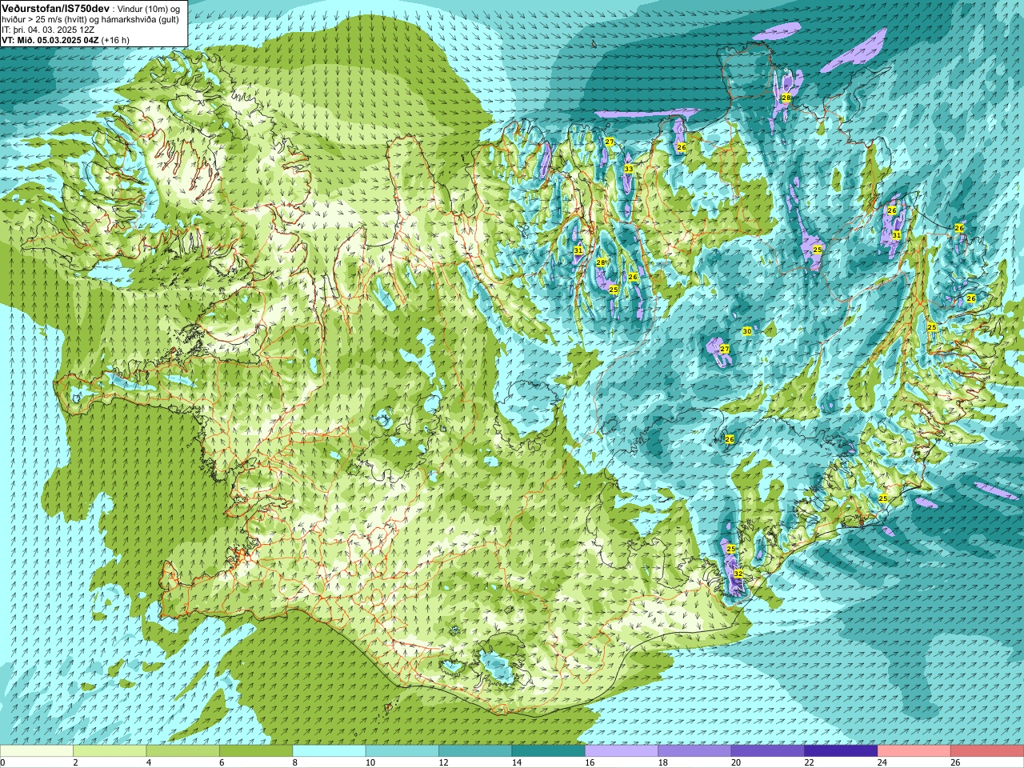Click the yellow gust label 33
This screenshot has height=768, width=1024.
(629, 169)
